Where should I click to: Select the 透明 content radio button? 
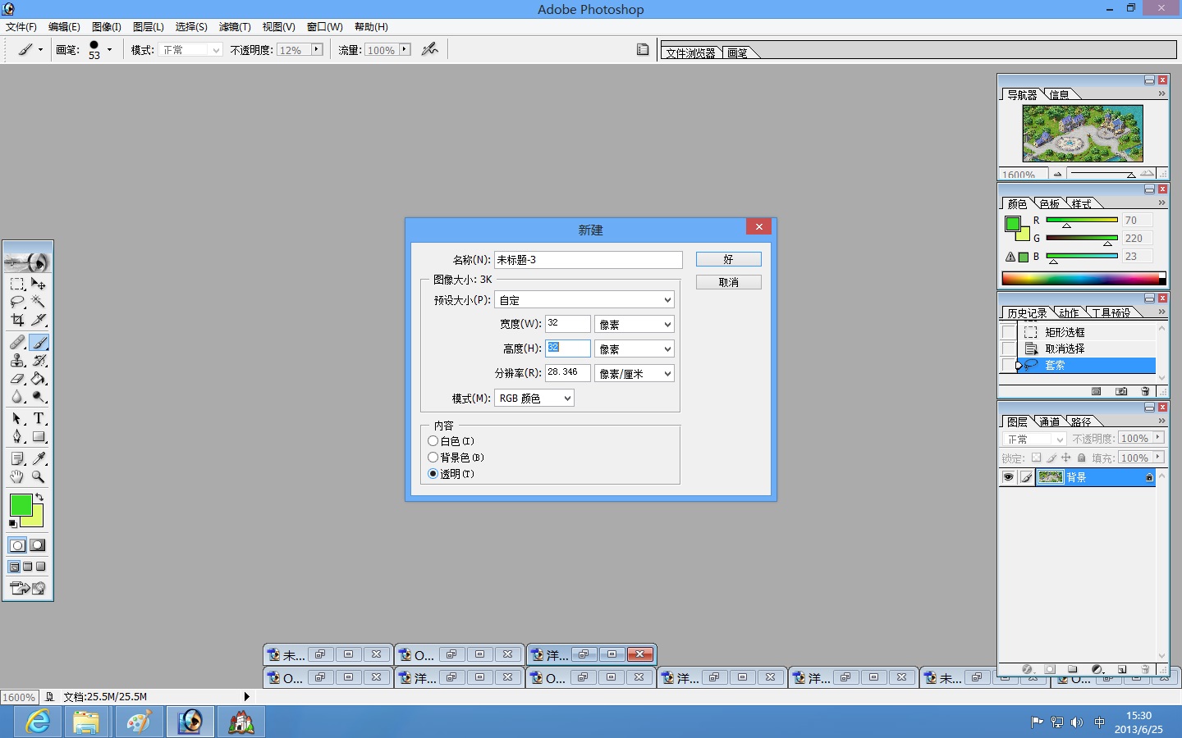click(433, 474)
